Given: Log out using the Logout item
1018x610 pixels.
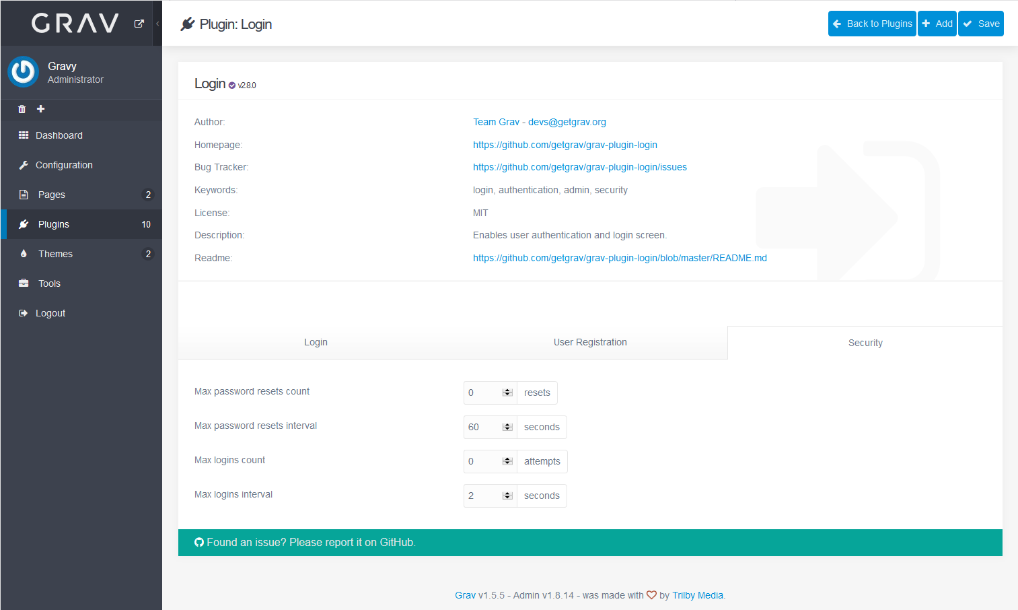Looking at the screenshot, I should click(x=50, y=313).
